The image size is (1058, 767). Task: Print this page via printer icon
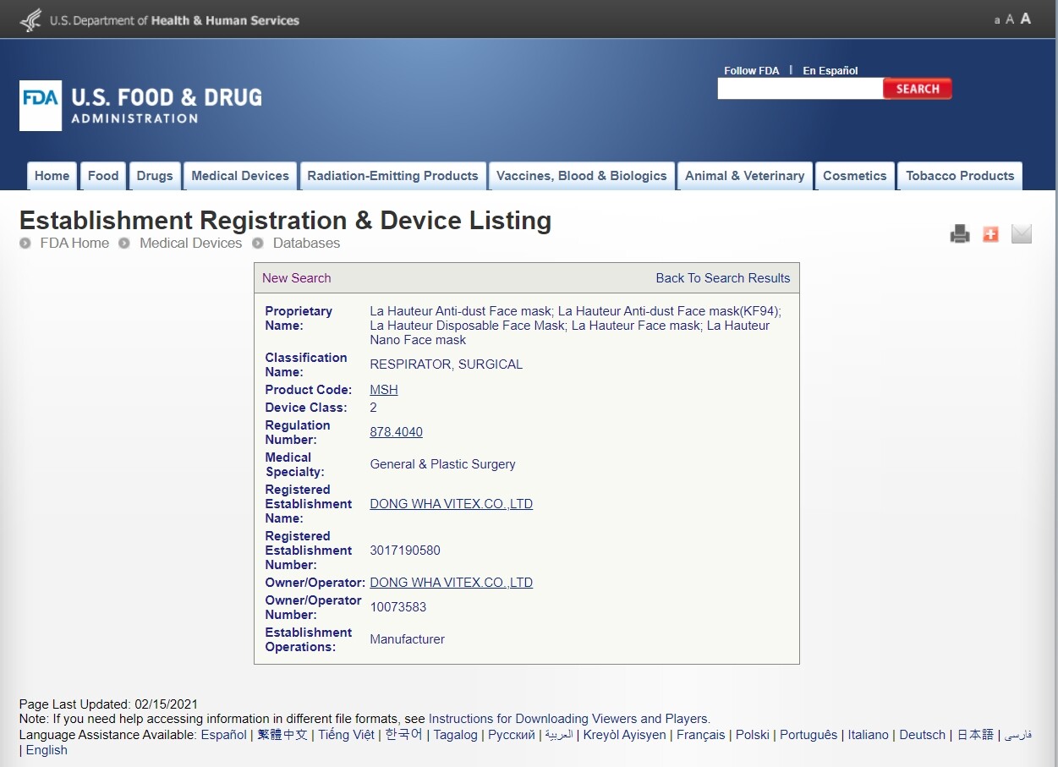(x=960, y=234)
